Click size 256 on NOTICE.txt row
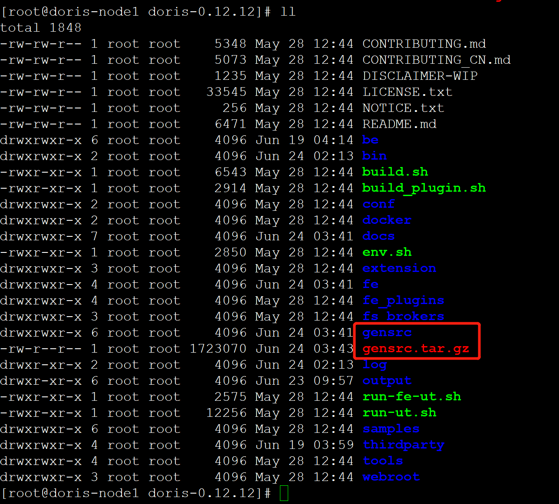Viewport: 559px width, 504px height. [234, 108]
